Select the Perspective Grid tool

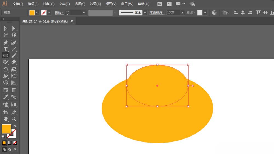click(x=14, y=82)
